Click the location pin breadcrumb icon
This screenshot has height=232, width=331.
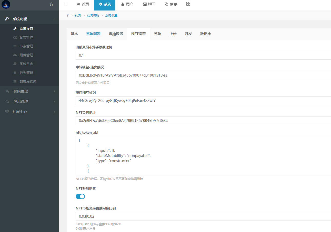tap(67, 15)
